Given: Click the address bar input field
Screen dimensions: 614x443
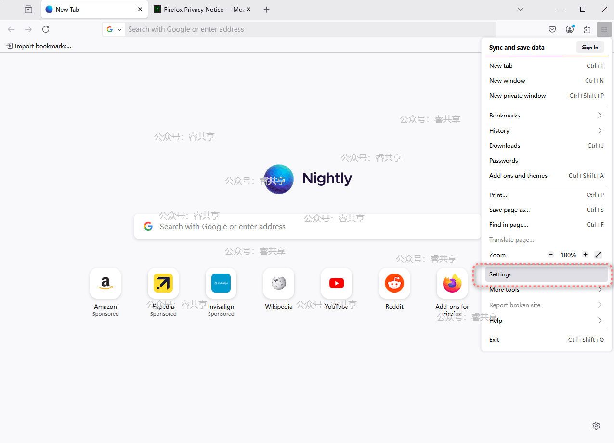Looking at the screenshot, I should click(x=311, y=29).
